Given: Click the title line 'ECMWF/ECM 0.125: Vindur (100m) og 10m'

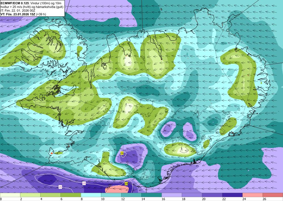Looking at the screenshot, I should click(x=31, y=3).
